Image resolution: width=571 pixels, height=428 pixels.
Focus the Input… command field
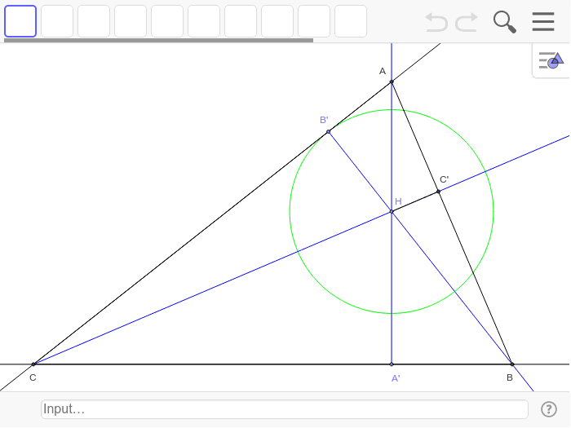tap(285, 409)
